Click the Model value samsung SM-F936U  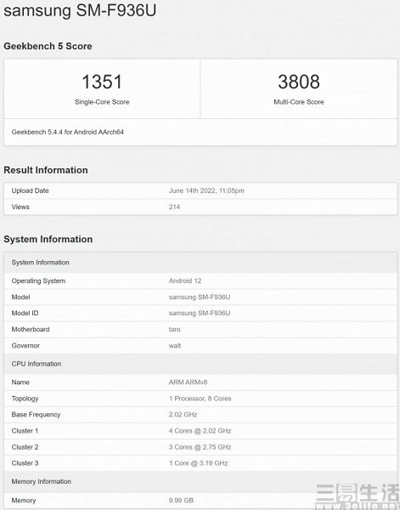point(200,297)
